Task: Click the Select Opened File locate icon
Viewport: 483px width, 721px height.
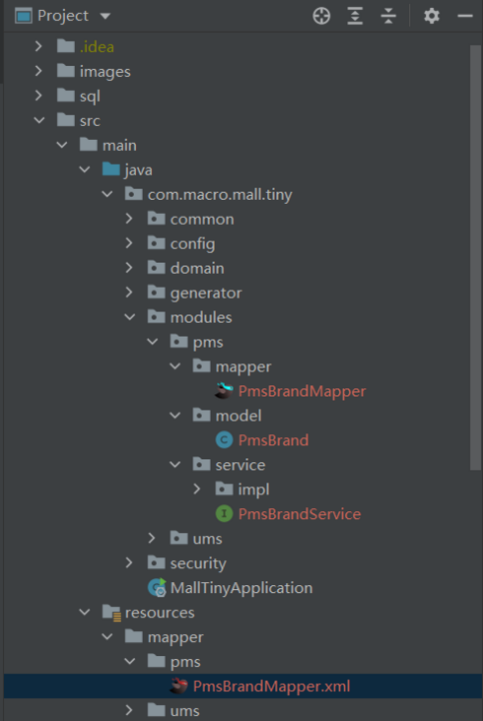Action: click(x=321, y=16)
